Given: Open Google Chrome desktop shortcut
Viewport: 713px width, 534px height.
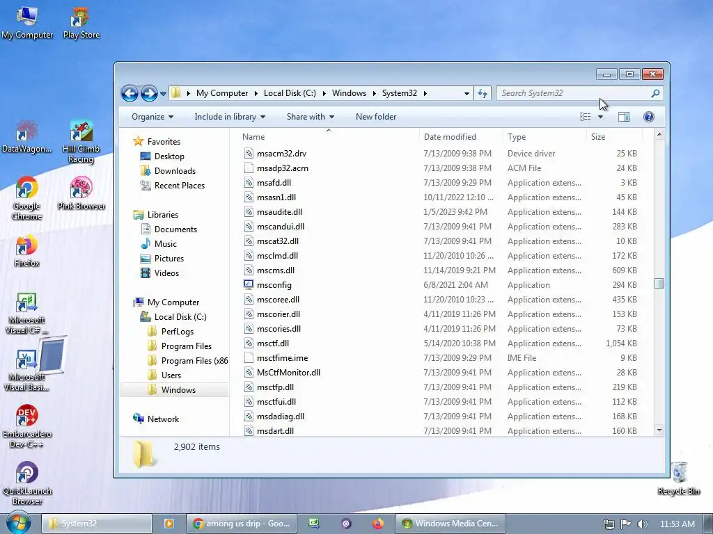Looking at the screenshot, I should click(27, 199).
